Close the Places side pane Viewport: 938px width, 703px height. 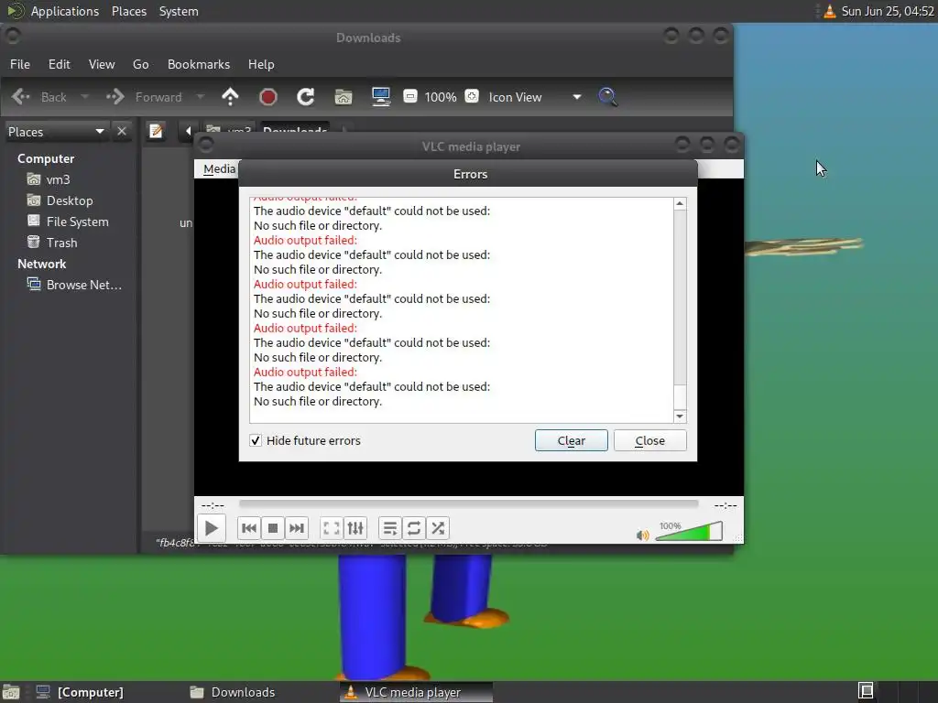(122, 132)
